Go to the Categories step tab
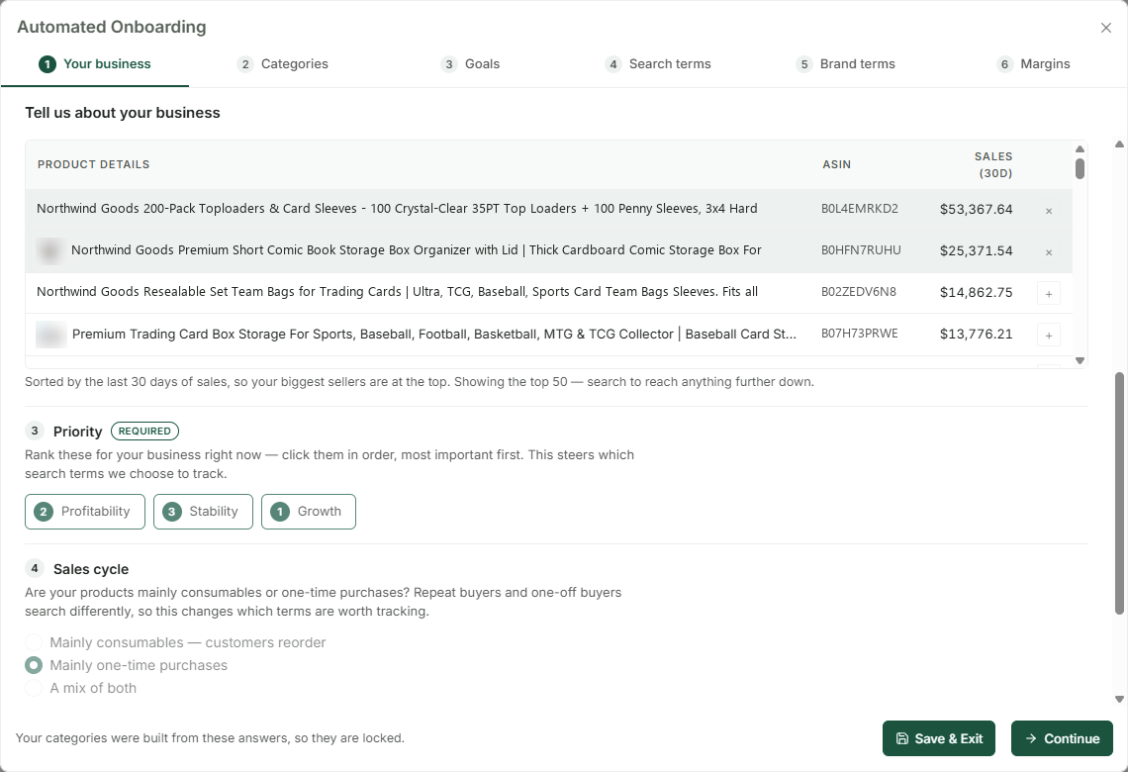1128x772 pixels. click(x=283, y=64)
